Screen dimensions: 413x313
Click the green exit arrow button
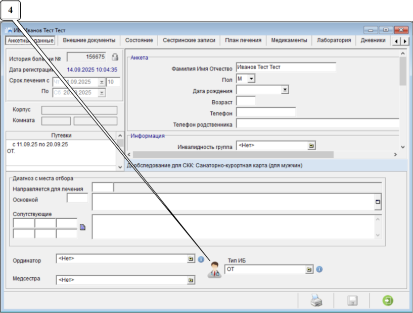(x=387, y=301)
